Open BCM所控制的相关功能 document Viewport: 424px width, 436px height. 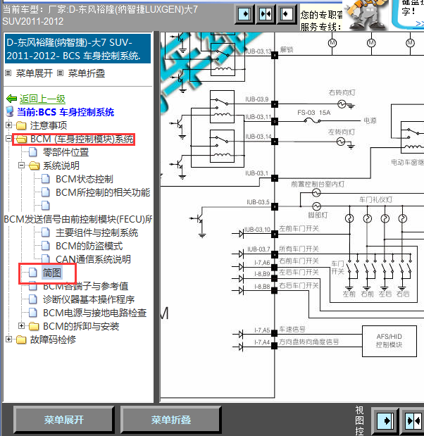[x=103, y=192]
